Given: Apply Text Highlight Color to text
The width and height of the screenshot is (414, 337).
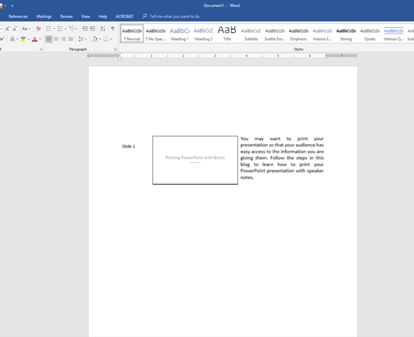Looking at the screenshot, I should (x=23, y=39).
